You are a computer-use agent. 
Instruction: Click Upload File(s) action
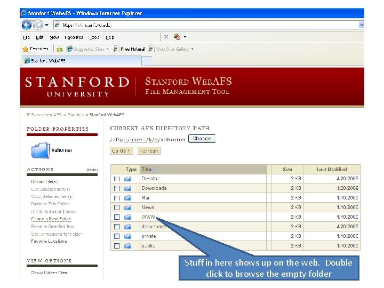[x=44, y=182]
